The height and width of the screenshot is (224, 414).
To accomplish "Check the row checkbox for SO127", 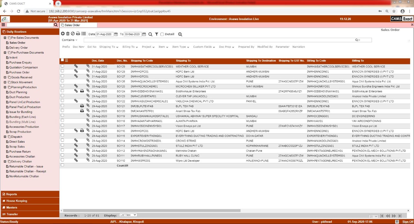I will [x=62, y=76].
